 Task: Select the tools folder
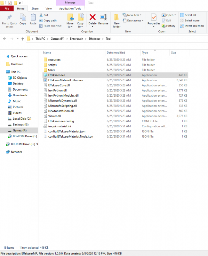pos(115,70)
